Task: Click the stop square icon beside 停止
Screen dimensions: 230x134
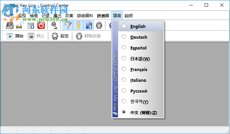Action: pos(31,36)
